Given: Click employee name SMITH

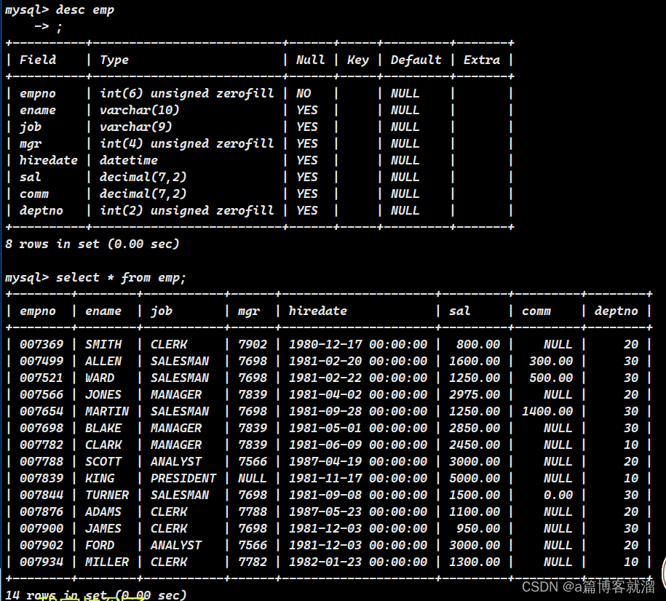Looking at the screenshot, I should pos(103,344).
